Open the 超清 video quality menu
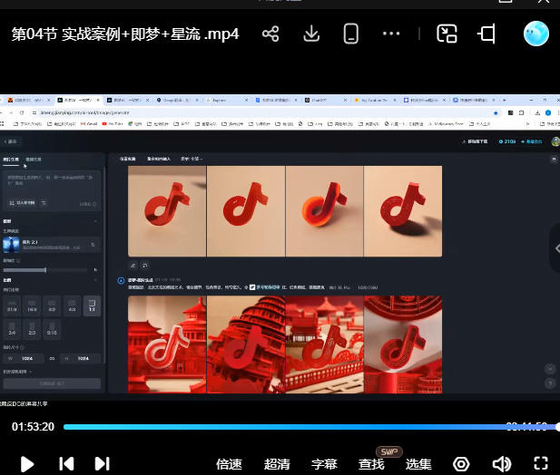The height and width of the screenshot is (475, 560). coord(277,463)
